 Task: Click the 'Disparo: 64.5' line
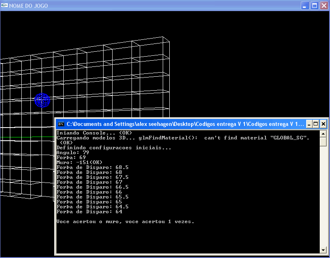coord(92,207)
